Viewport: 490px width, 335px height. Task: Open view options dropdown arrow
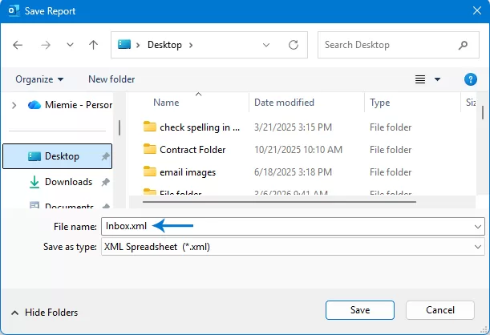coord(438,79)
